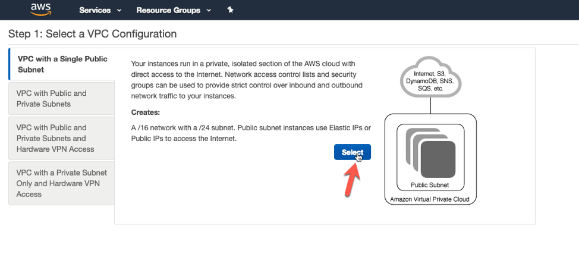579x266 pixels.
Task: Switch to VPC with Public and Private Subnets tab
Action: pyautogui.click(x=61, y=98)
